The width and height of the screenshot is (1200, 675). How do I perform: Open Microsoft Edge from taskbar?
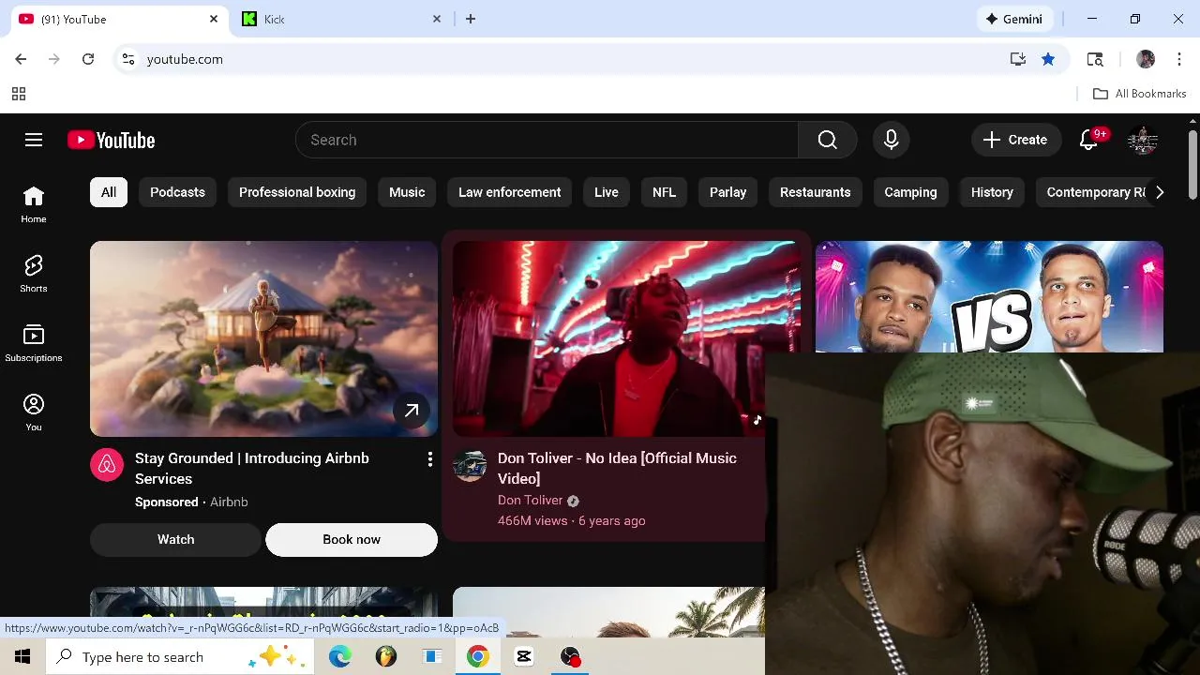340,657
